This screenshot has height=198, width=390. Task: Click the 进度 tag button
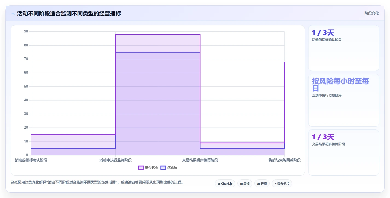262,184
